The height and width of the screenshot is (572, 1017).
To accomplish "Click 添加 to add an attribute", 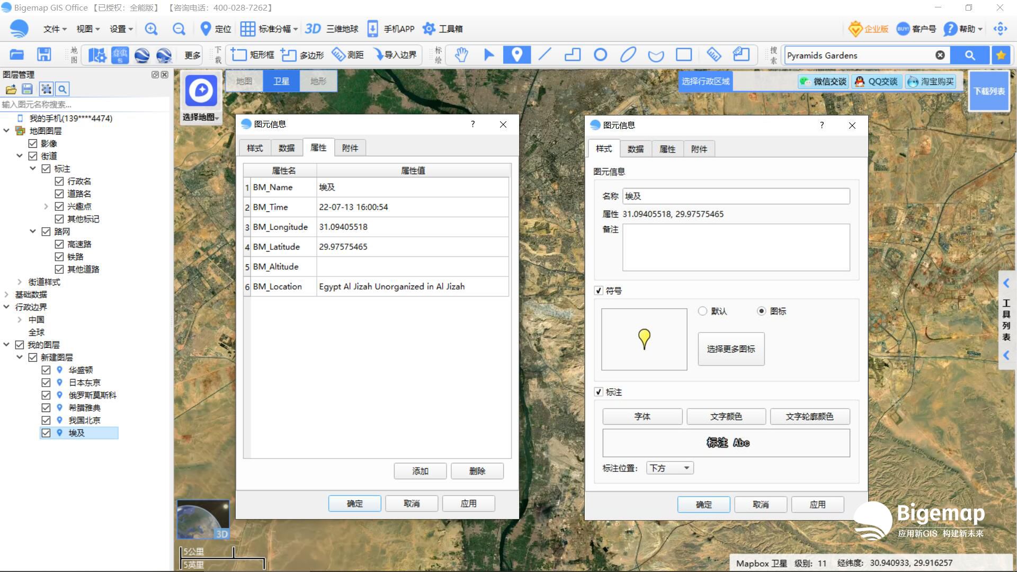I will tap(420, 471).
